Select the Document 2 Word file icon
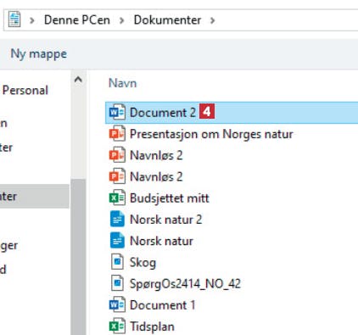The image size is (358, 335). coord(117,112)
